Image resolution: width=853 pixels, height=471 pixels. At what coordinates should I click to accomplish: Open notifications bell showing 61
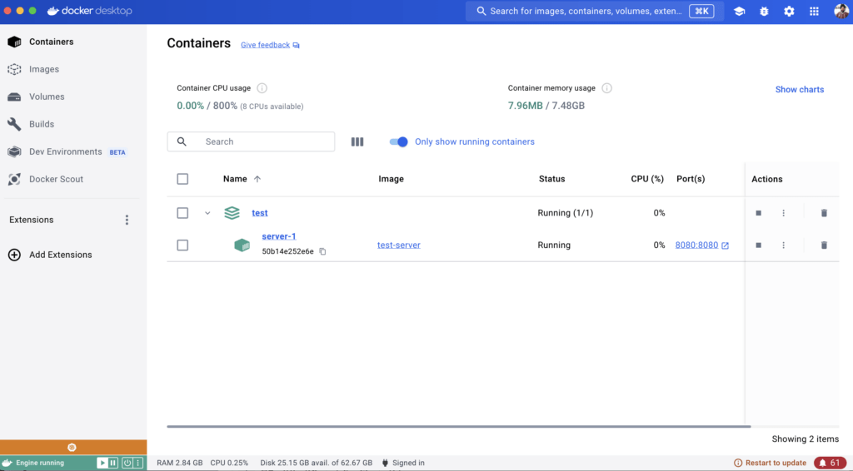pyautogui.click(x=830, y=463)
